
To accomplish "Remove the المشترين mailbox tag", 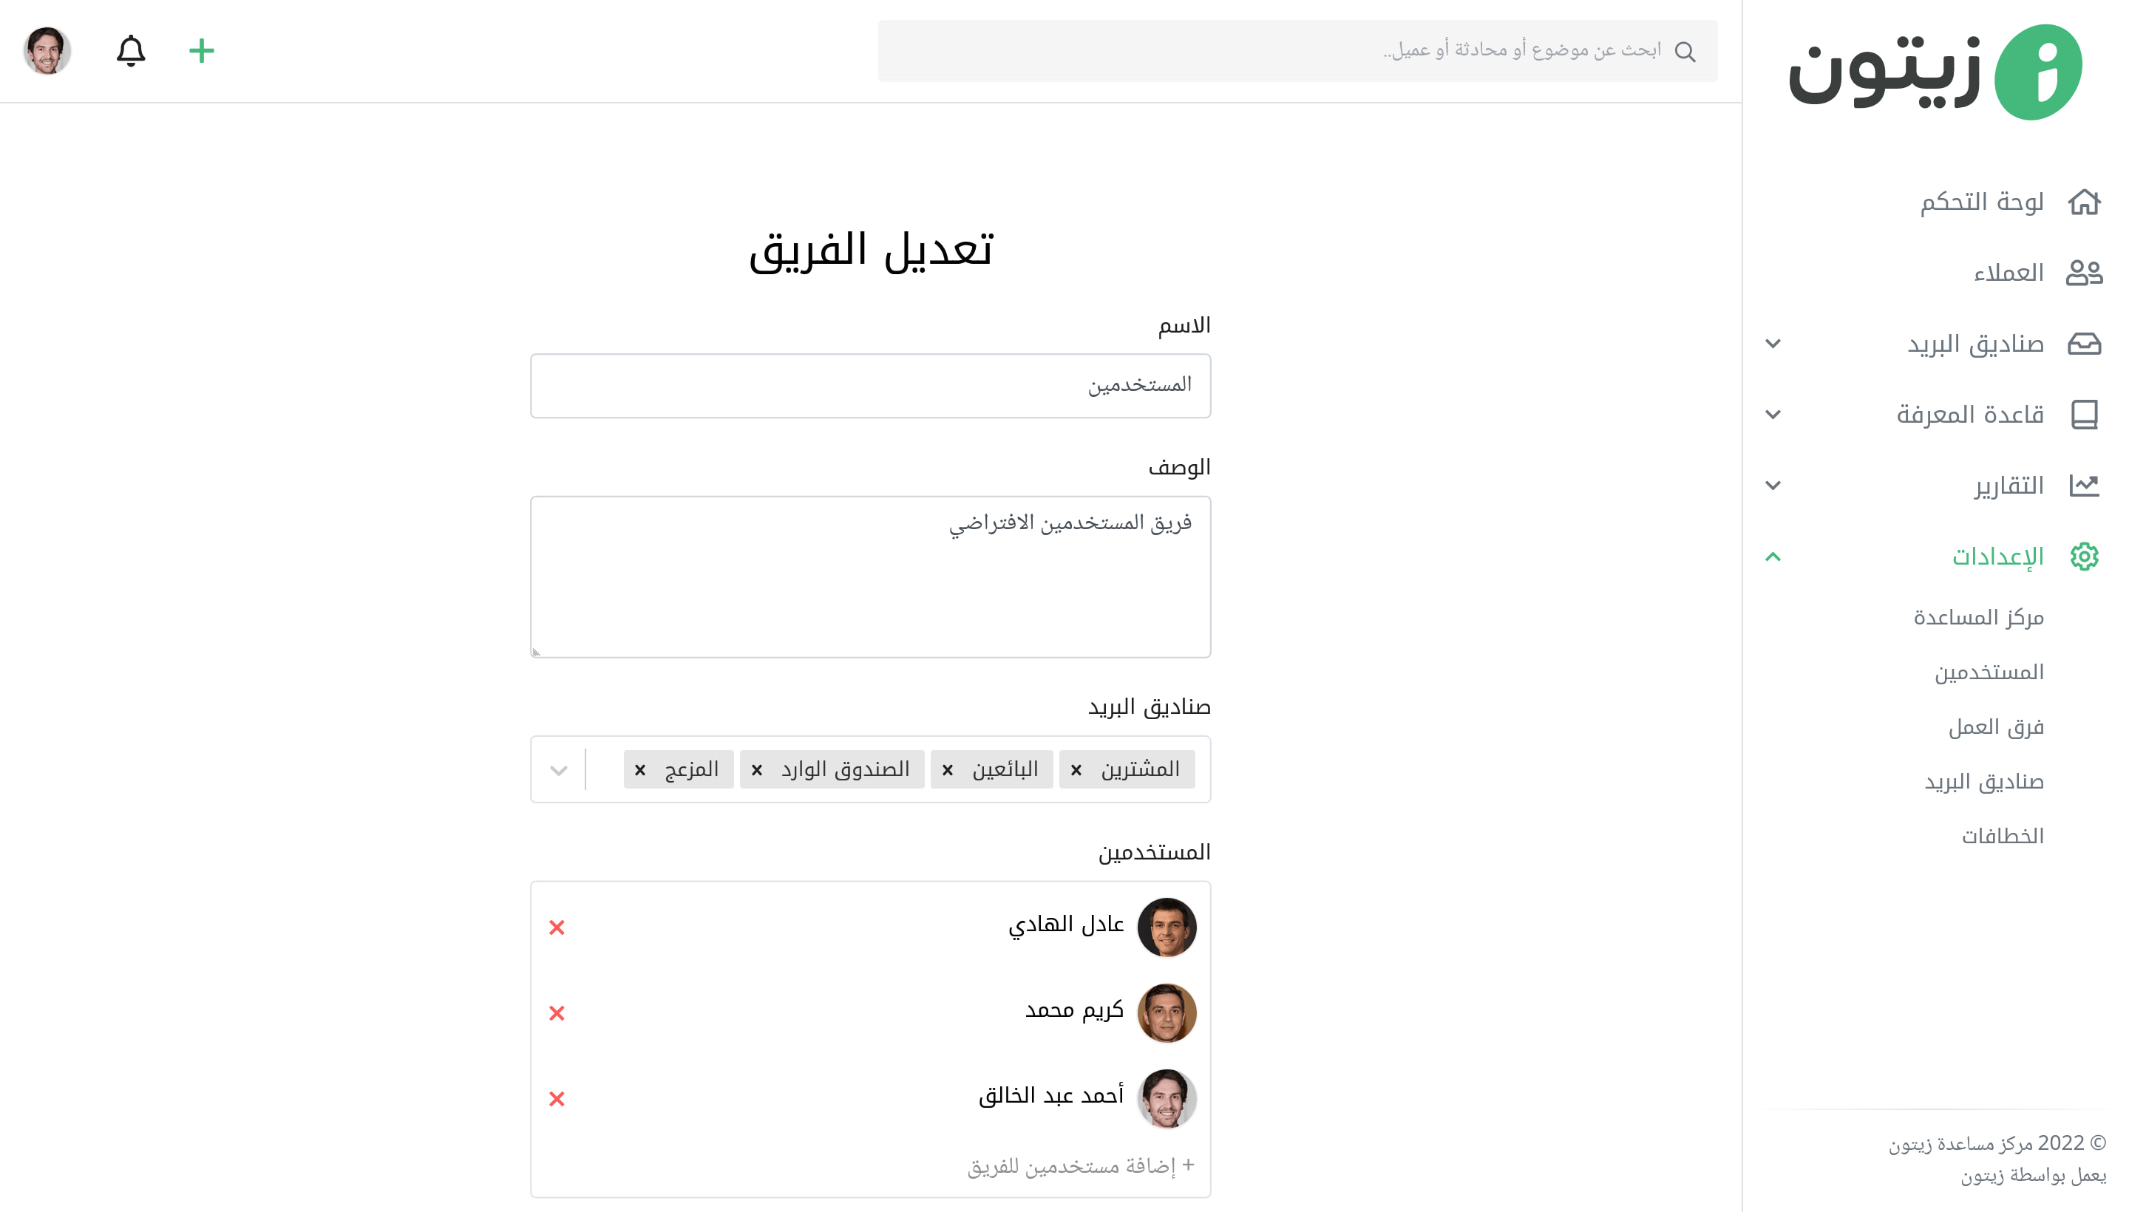I will (1076, 770).
